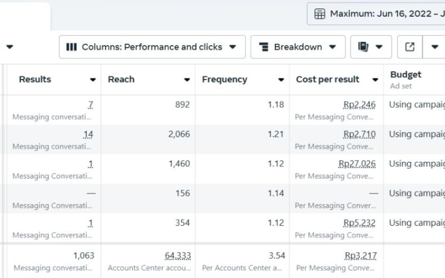Click the Breakdown stacked-bars icon
This screenshot has width=445, height=278.
coord(263,47)
